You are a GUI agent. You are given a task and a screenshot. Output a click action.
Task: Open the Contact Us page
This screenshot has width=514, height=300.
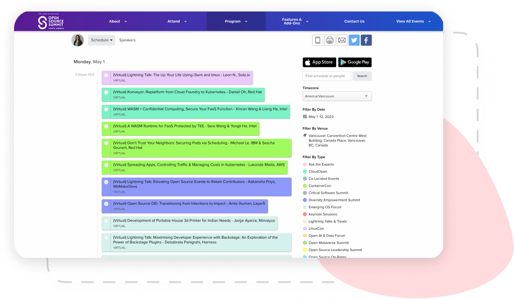tap(354, 21)
